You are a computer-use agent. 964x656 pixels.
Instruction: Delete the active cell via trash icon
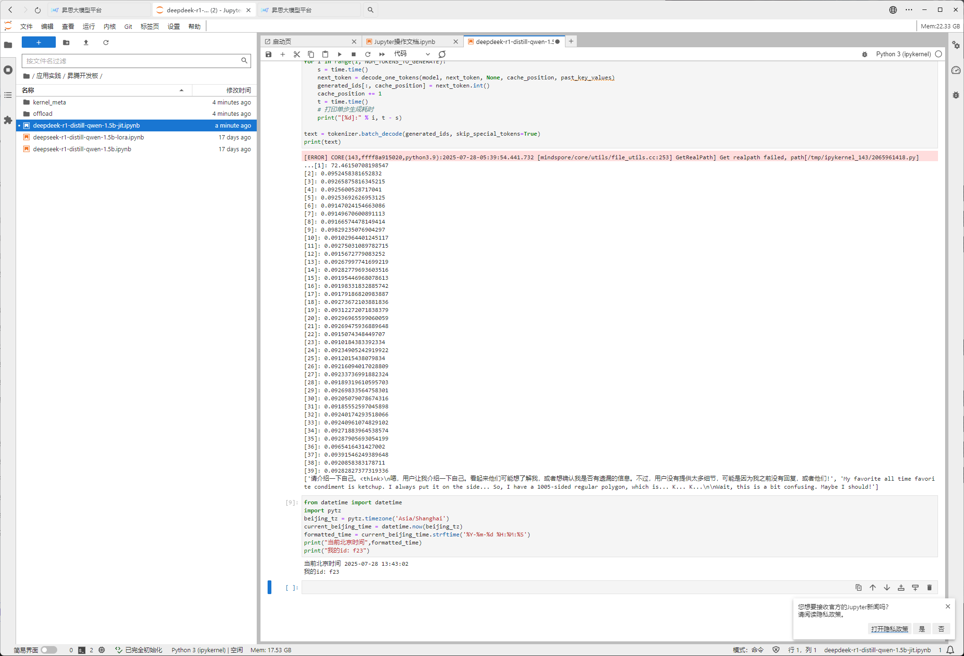click(x=929, y=587)
